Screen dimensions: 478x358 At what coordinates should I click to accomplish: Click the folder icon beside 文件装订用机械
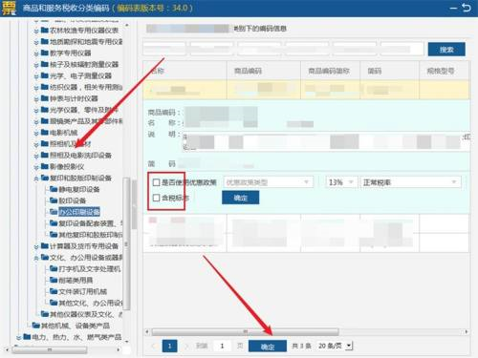(54, 291)
